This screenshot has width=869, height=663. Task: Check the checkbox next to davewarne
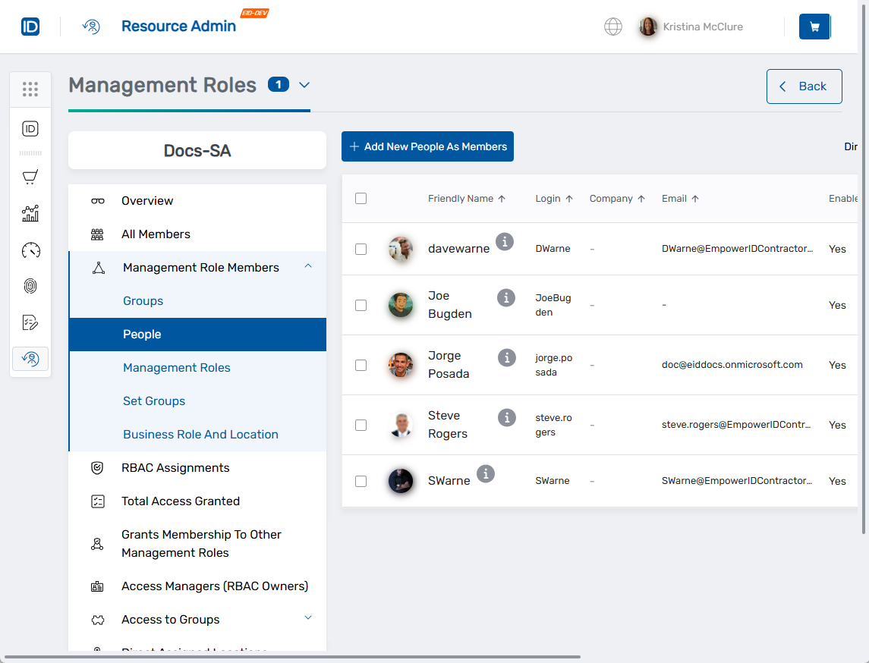click(361, 249)
